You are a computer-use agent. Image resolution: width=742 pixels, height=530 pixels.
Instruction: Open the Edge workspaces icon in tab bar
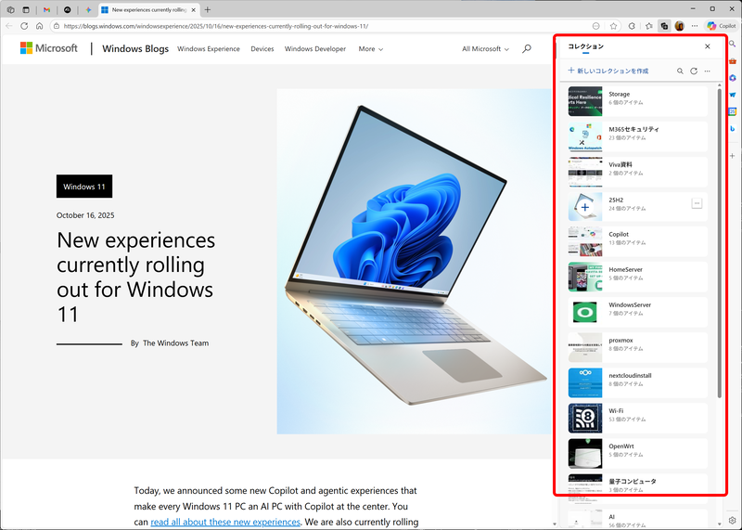pos(10,9)
